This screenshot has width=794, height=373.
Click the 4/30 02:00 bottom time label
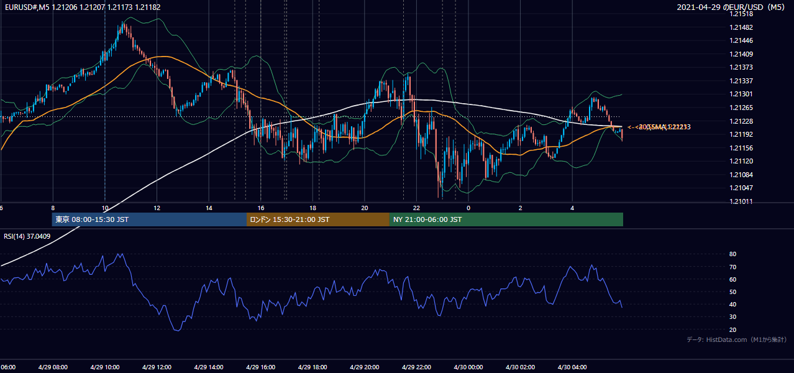[521, 367]
